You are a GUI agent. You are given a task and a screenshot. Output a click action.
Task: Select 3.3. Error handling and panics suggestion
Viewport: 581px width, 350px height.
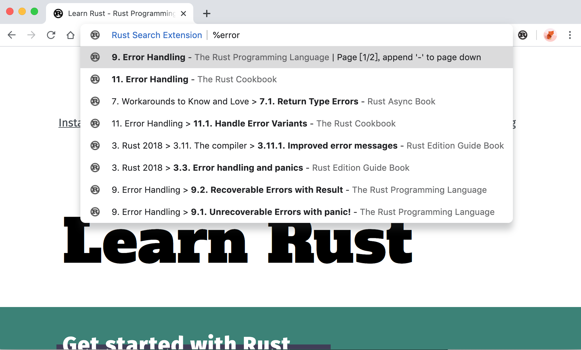coord(297,168)
